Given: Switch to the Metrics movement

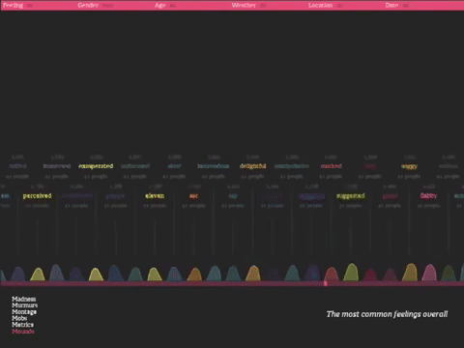Looking at the screenshot, I should (22, 325).
